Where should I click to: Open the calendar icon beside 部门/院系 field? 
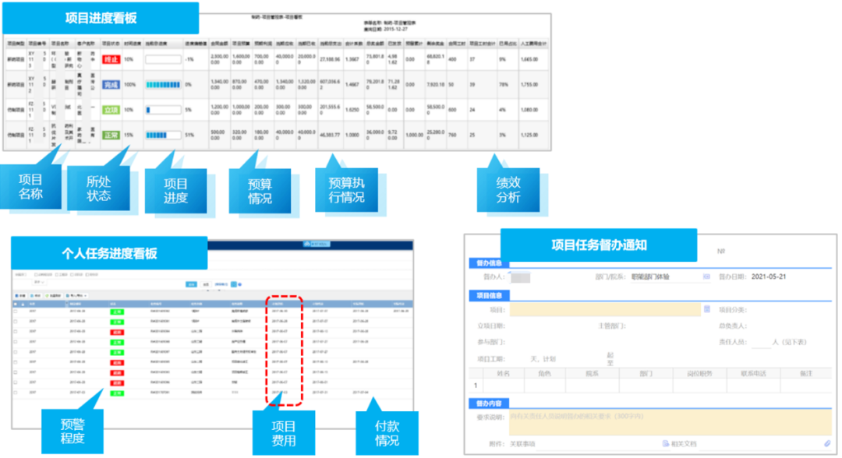(706, 277)
